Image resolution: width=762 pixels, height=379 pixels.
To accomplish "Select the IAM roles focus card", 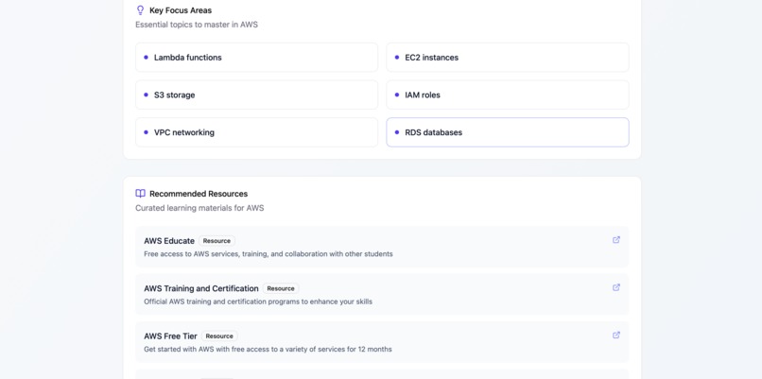I will (x=508, y=95).
